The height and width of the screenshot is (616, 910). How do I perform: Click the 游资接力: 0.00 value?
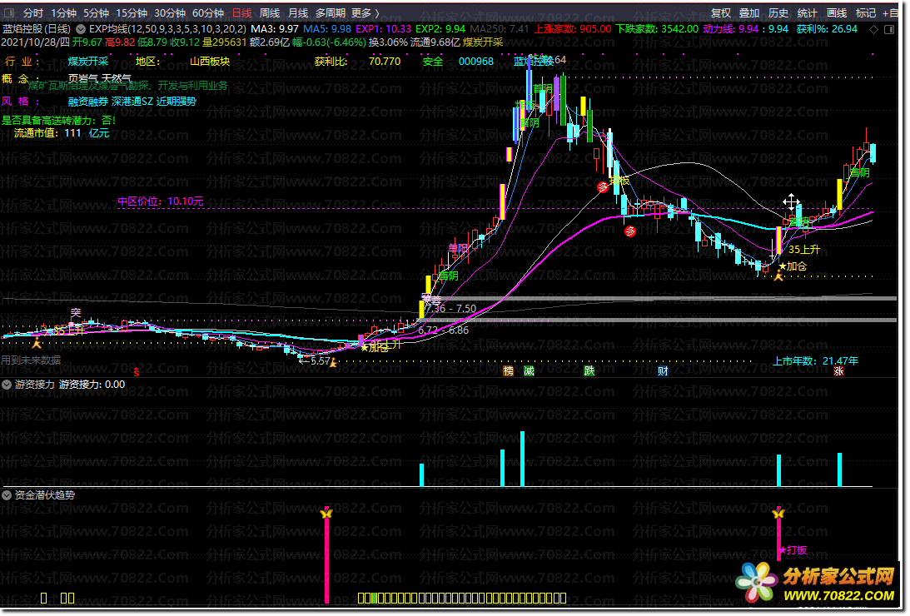coord(92,385)
